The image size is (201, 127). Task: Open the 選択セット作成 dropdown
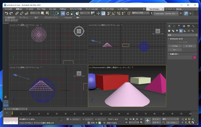click(x=141, y=13)
